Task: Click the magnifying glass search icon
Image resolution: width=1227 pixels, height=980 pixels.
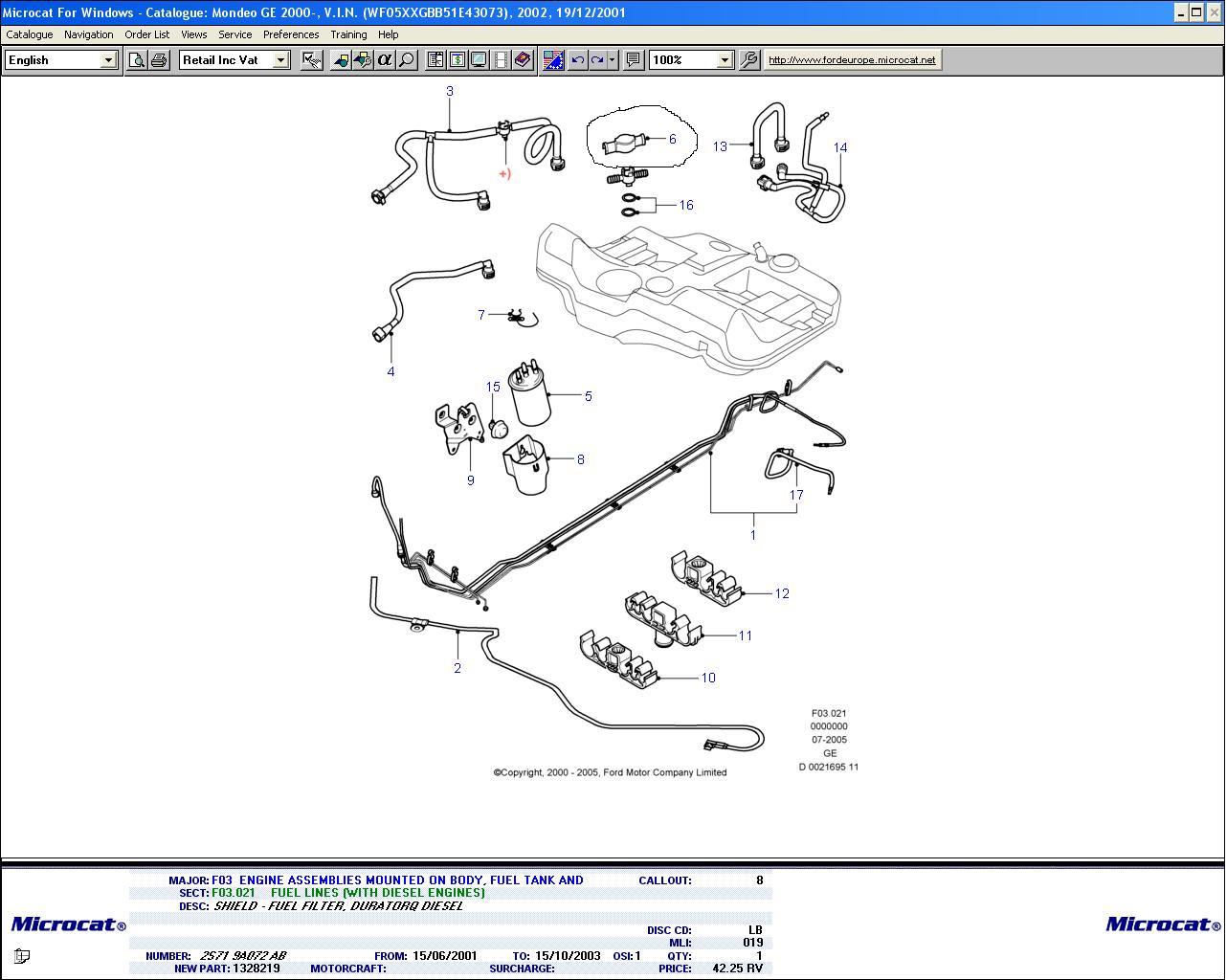Action: coord(407,60)
